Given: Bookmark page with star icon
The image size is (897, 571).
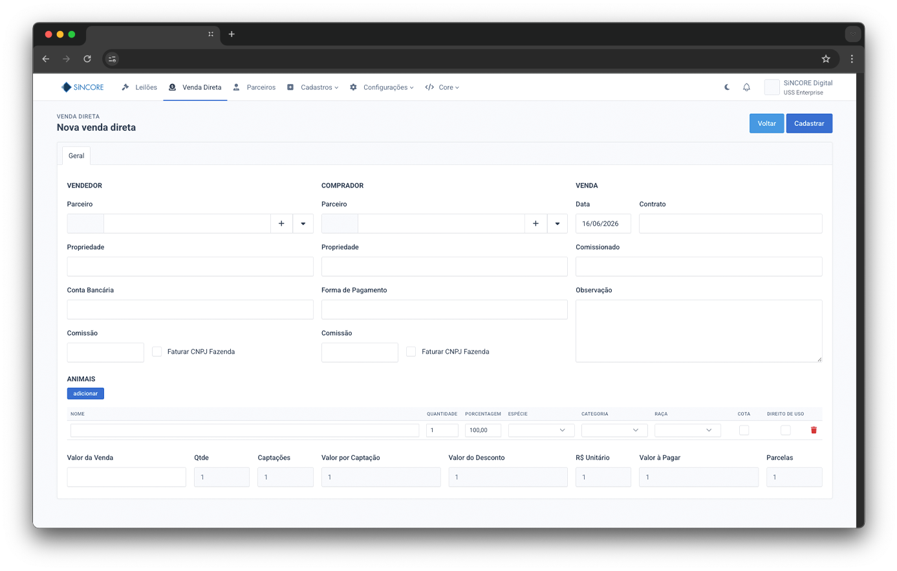Looking at the screenshot, I should point(826,59).
